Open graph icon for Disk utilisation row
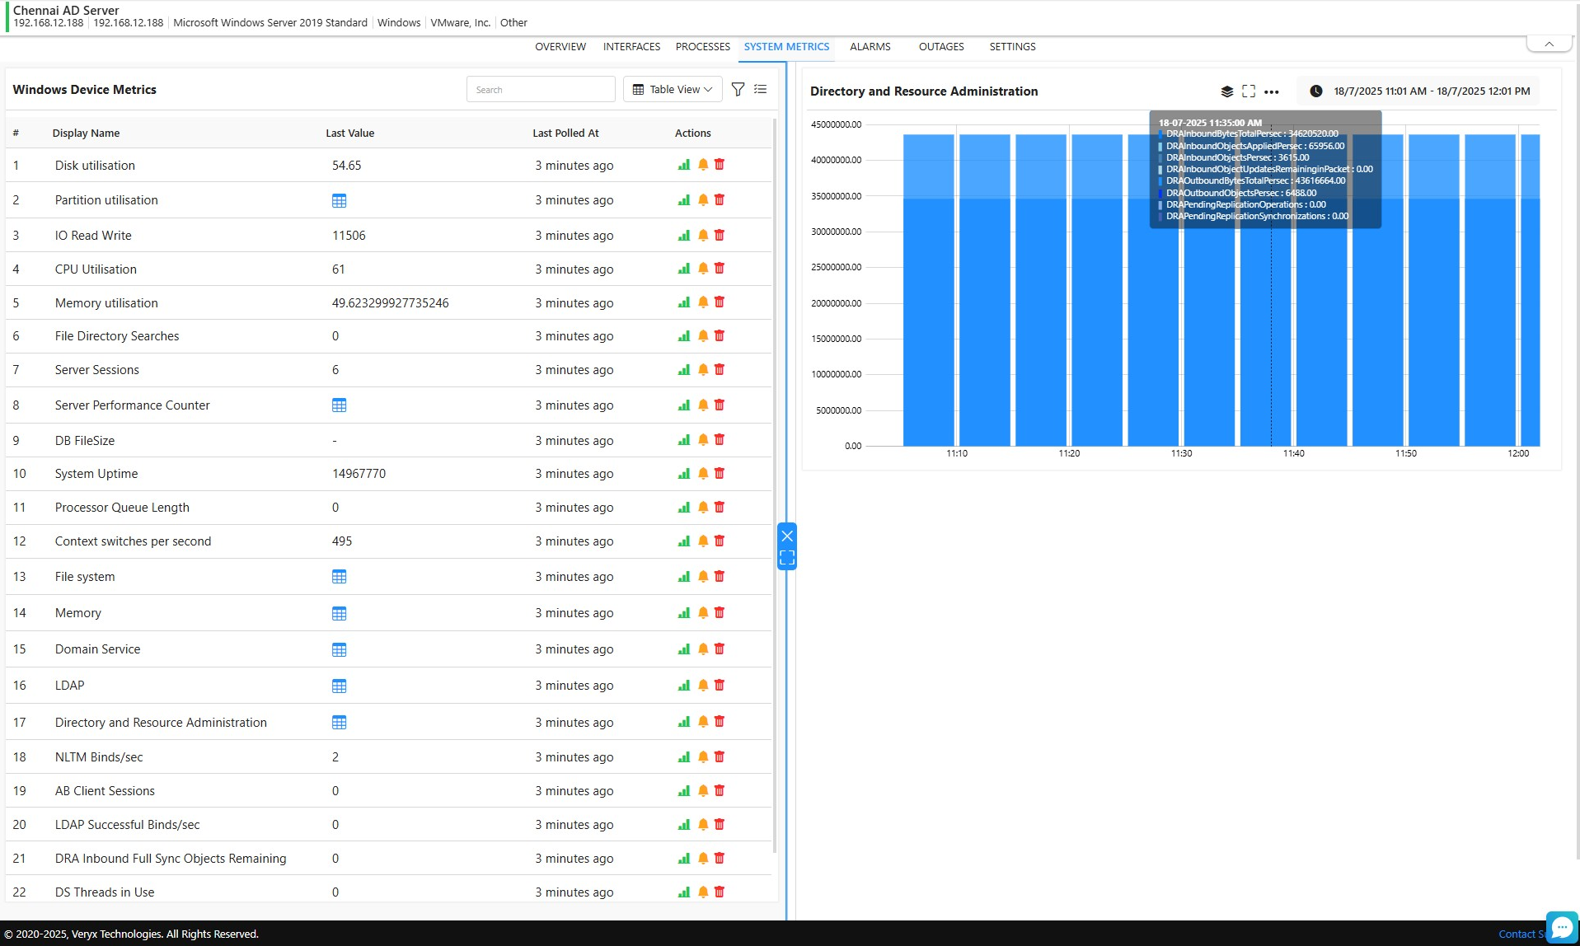 (x=683, y=165)
